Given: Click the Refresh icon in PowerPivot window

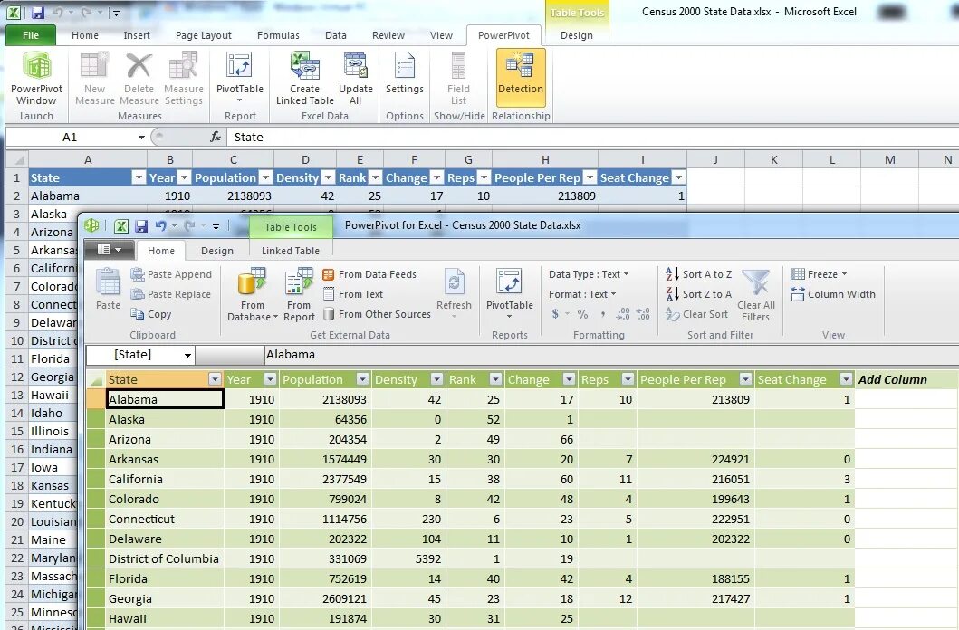Looking at the screenshot, I should coord(454,282).
